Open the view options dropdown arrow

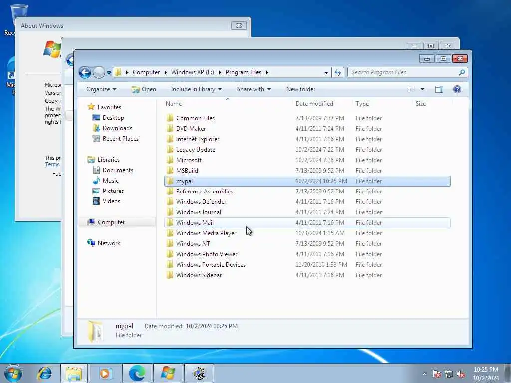[422, 89]
